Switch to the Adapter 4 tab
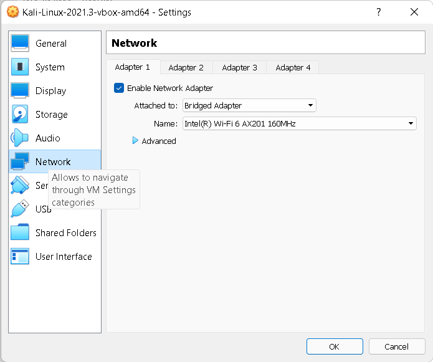This screenshot has height=362, width=433. [x=293, y=68]
